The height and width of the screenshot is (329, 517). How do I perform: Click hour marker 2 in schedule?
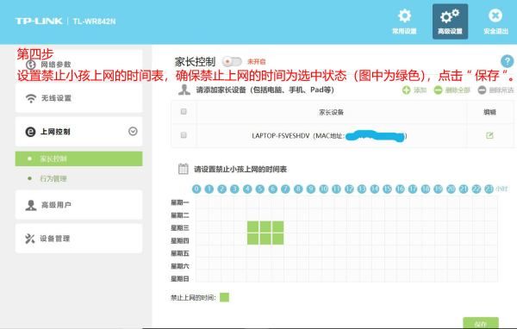[x=222, y=189]
